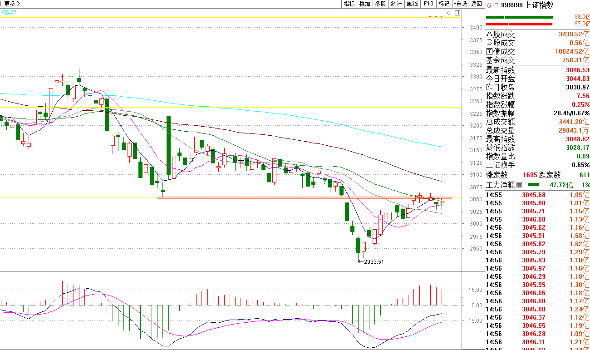Click the 指数振幅 row

(537, 113)
